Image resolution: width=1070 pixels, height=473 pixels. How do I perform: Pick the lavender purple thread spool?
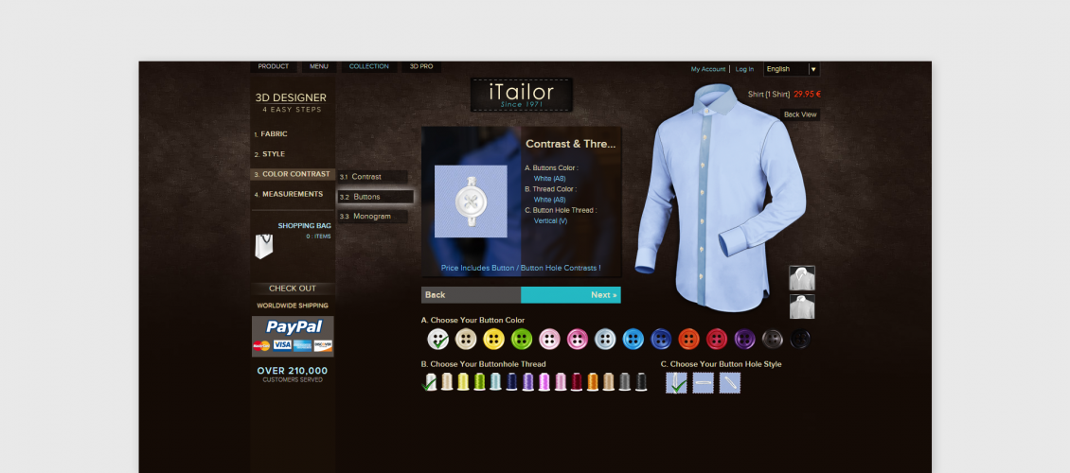tap(528, 381)
